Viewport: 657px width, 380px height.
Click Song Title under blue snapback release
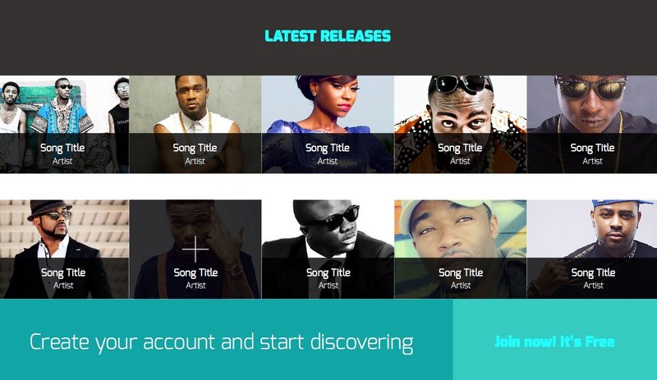593,272
